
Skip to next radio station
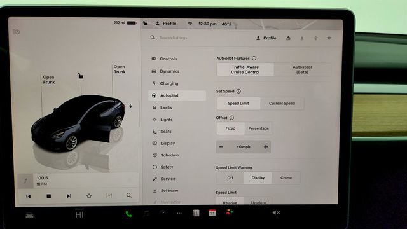(x=69, y=196)
